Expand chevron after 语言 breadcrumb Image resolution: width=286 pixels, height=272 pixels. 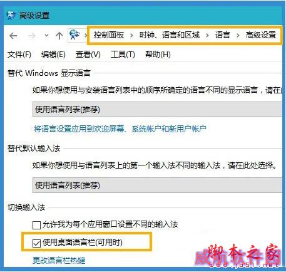click(238, 35)
